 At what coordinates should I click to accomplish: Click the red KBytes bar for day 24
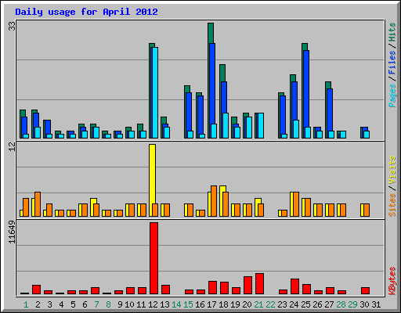click(x=294, y=286)
